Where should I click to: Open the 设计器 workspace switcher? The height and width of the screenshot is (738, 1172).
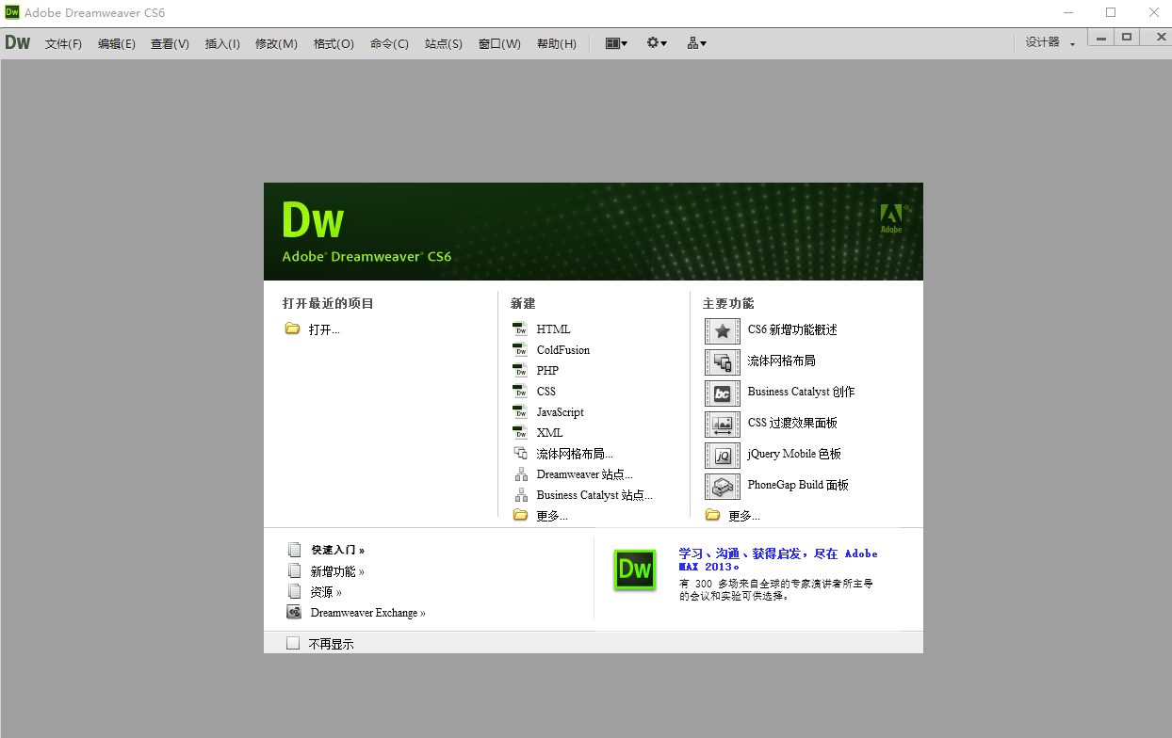pyautogui.click(x=1050, y=42)
